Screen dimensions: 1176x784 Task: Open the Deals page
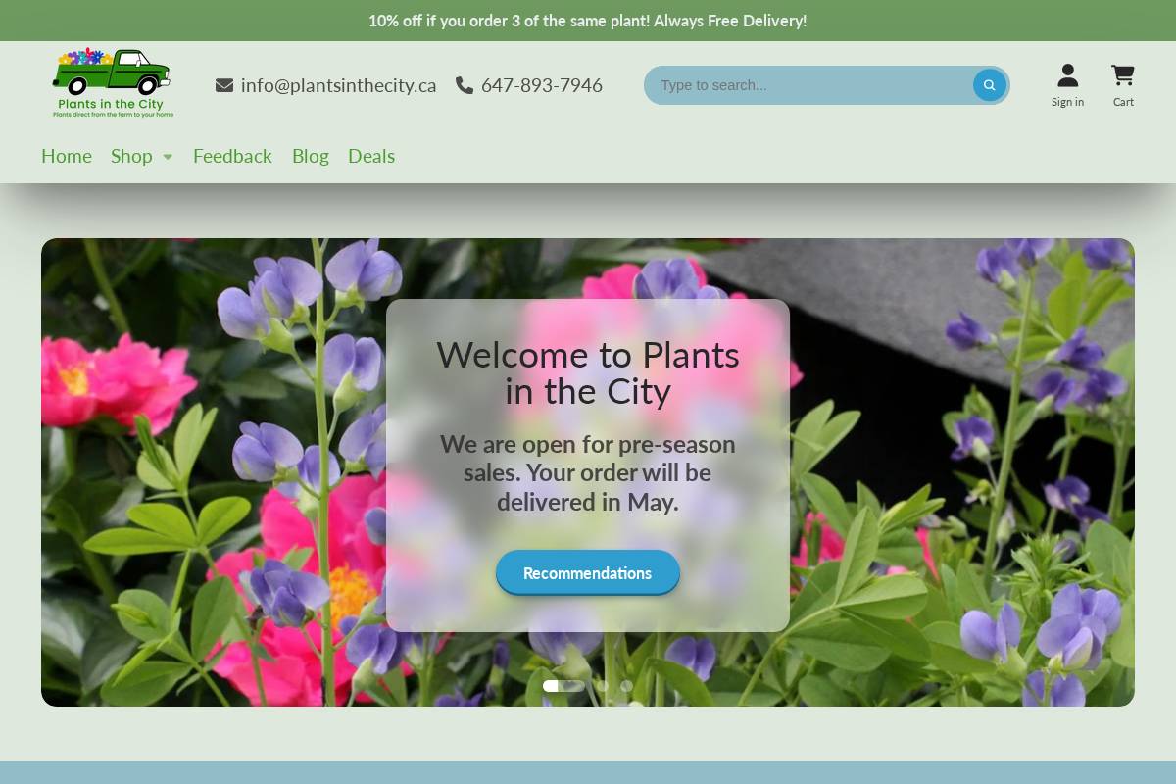click(x=371, y=156)
